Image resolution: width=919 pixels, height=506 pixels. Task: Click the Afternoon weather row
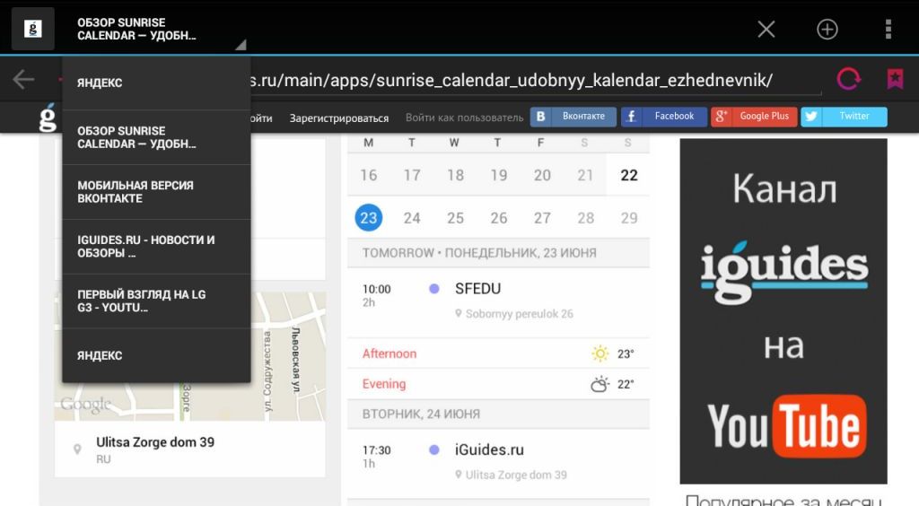coord(498,353)
